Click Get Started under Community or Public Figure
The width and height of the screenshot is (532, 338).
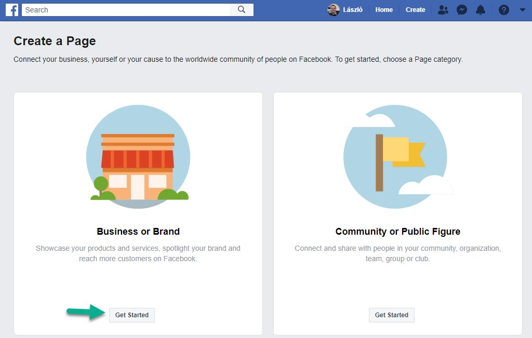click(x=392, y=315)
